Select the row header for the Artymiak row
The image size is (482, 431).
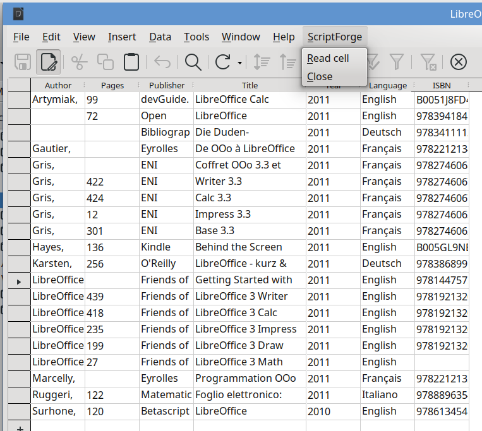(x=19, y=100)
